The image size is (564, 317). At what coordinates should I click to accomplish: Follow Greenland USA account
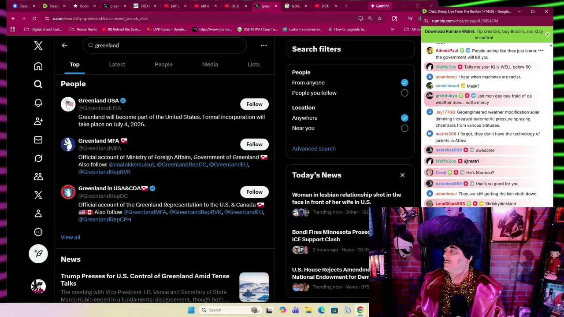click(254, 104)
